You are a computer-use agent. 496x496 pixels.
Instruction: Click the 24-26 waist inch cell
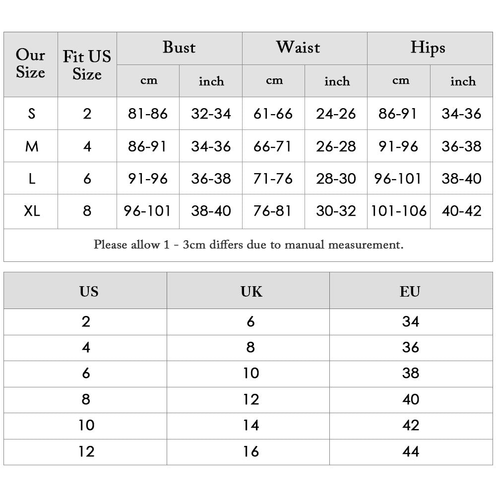[336, 114]
